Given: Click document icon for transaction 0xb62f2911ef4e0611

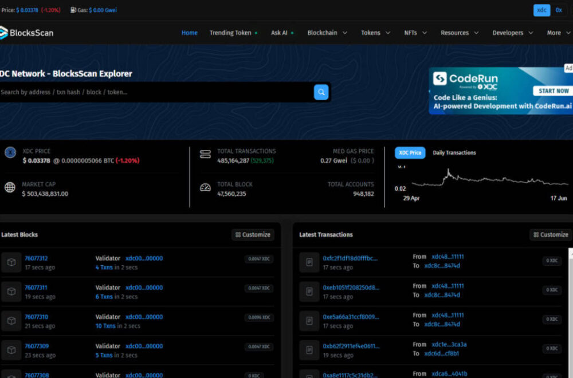Looking at the screenshot, I should coord(309,350).
